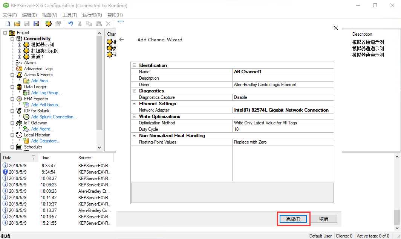Image resolution: width=401 pixels, height=239 pixels.
Task: Click the Paste toolbar icon
Action: [x=98, y=24]
